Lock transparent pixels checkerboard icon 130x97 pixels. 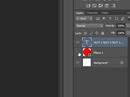(85, 33)
